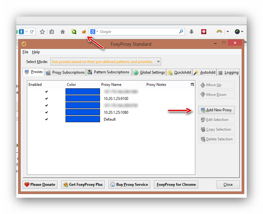Toggle enabled check for the first blurred proxy

[x=46, y=91]
